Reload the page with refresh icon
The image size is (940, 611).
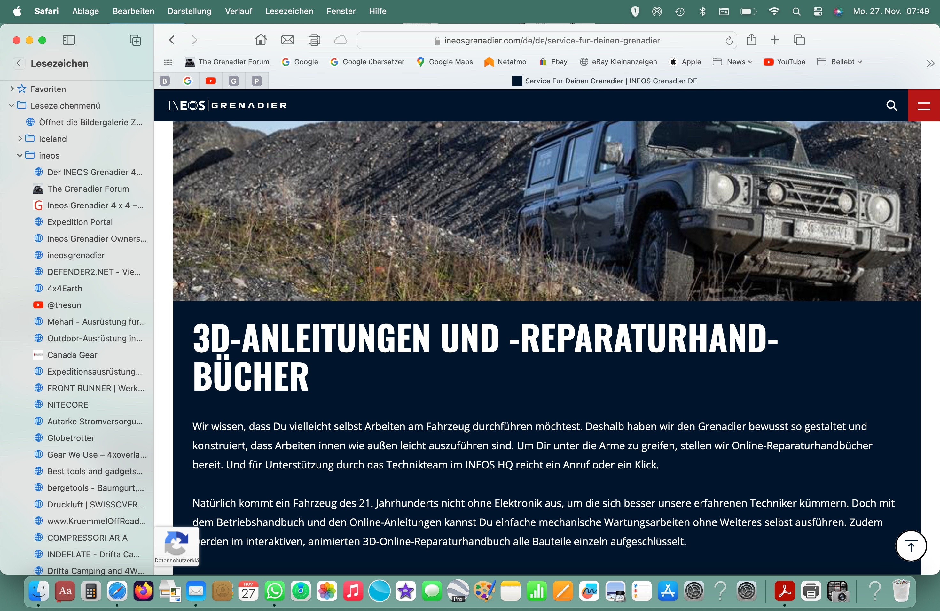729,40
